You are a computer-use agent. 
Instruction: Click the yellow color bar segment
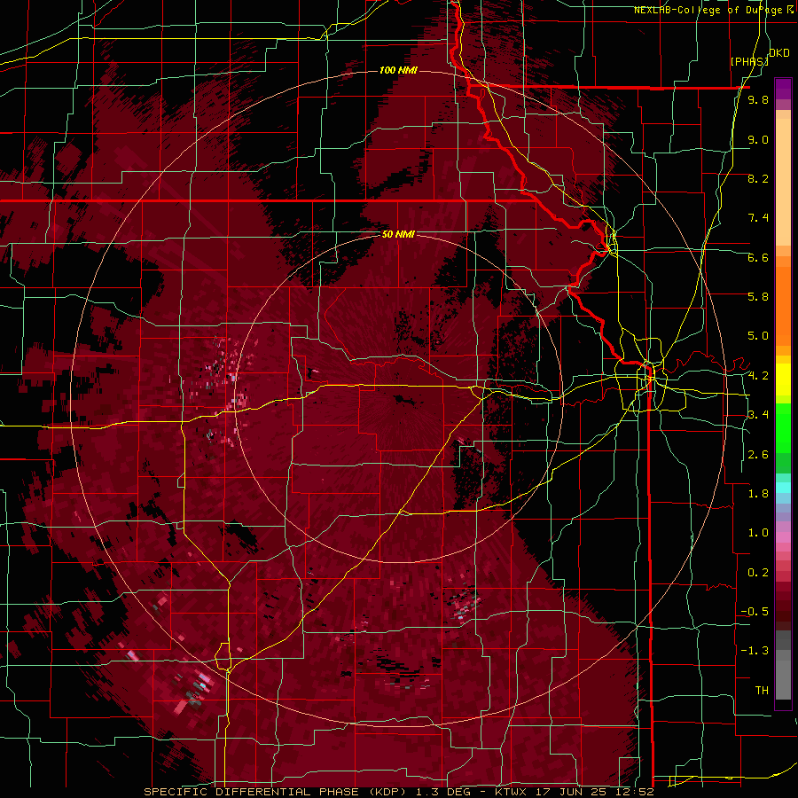pos(783,379)
